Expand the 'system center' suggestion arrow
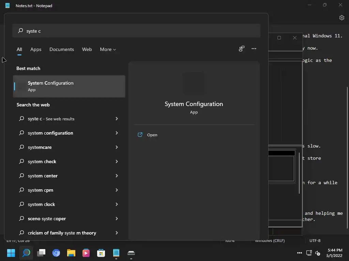 (117, 176)
